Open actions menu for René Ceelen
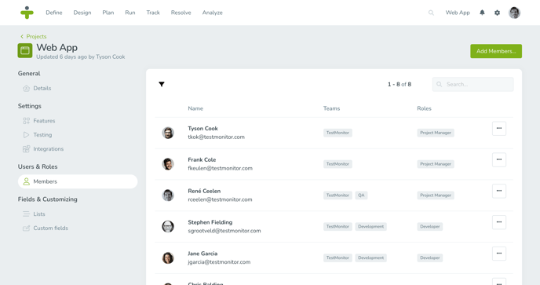 coord(499,191)
